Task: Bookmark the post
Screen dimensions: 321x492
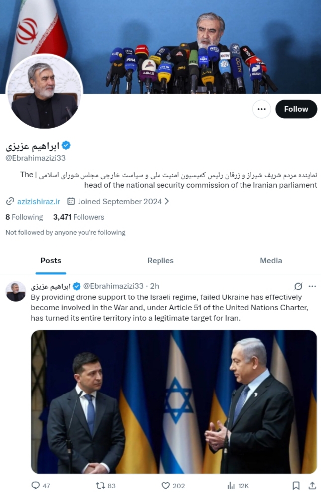Action: [x=296, y=485]
